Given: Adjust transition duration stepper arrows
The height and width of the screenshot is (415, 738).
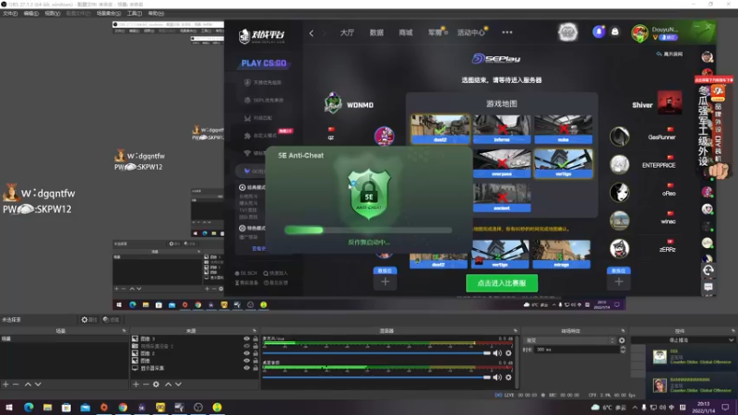Looking at the screenshot, I should click(623, 350).
